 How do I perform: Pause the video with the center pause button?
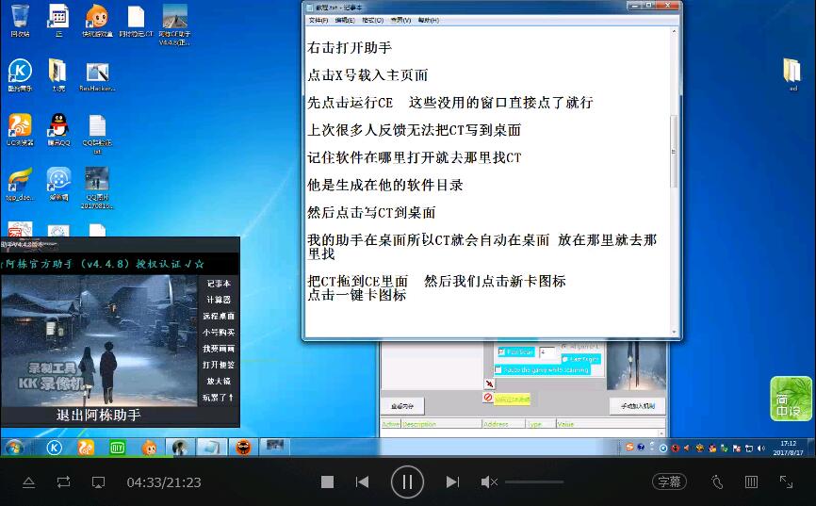point(407,482)
